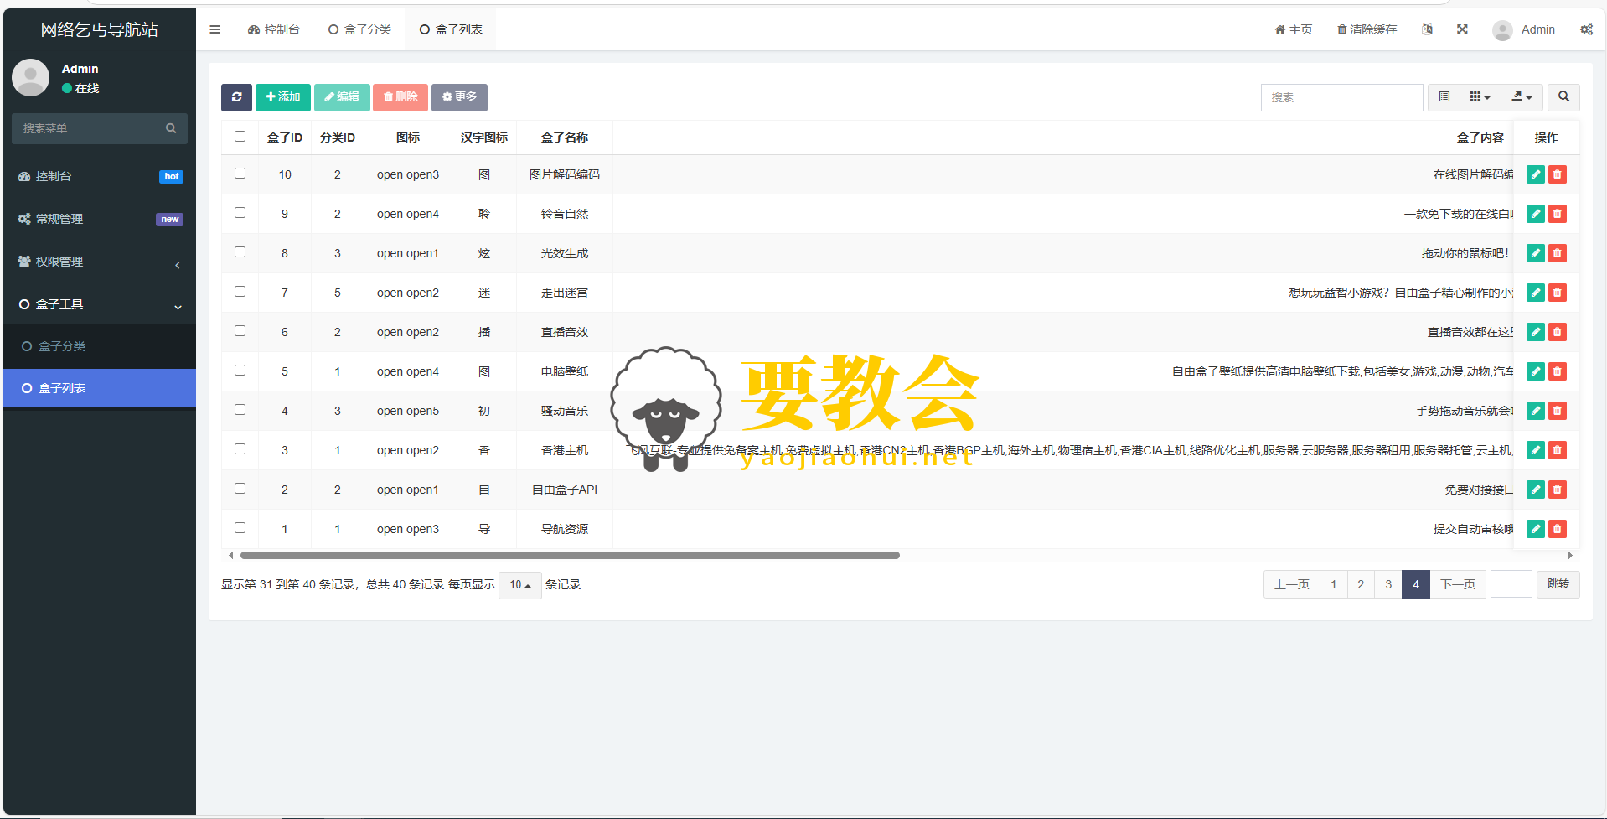The width and height of the screenshot is (1607, 819).
Task: Click the refresh table button
Action: click(236, 97)
